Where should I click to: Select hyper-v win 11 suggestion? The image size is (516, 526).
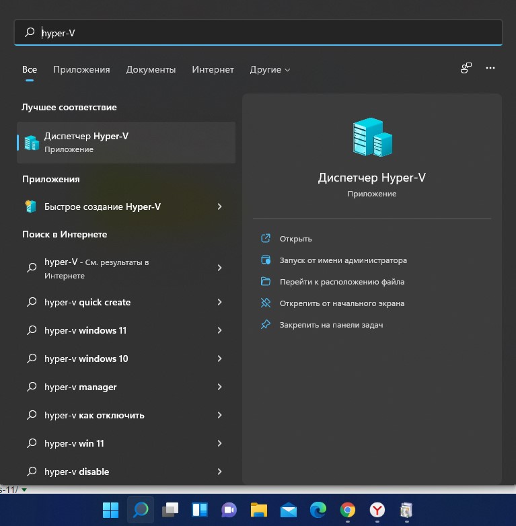(x=126, y=443)
